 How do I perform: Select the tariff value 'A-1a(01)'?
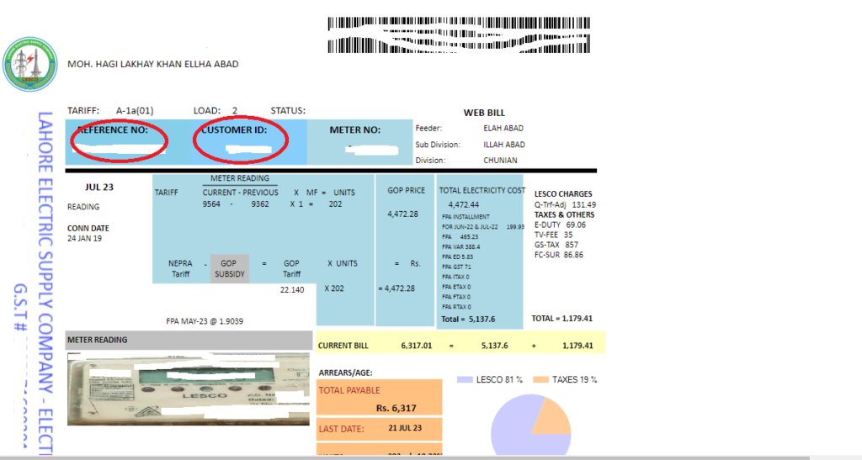click(x=135, y=110)
